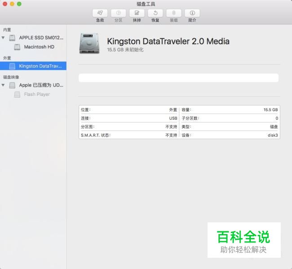The width and height of the screenshot is (292, 269).
Task: Click the Apple disk image icon in sidebar
Action: coord(12,85)
